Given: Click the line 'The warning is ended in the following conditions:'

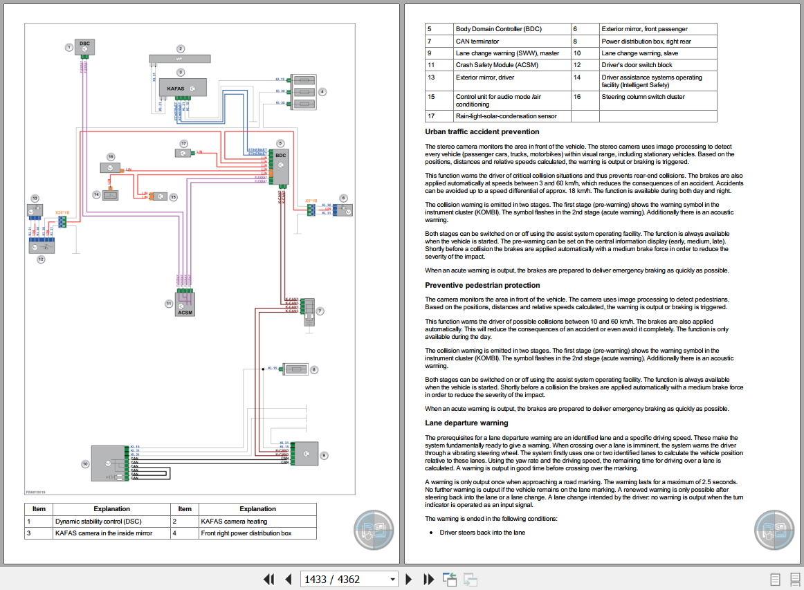Looking at the screenshot, I should [x=491, y=519].
